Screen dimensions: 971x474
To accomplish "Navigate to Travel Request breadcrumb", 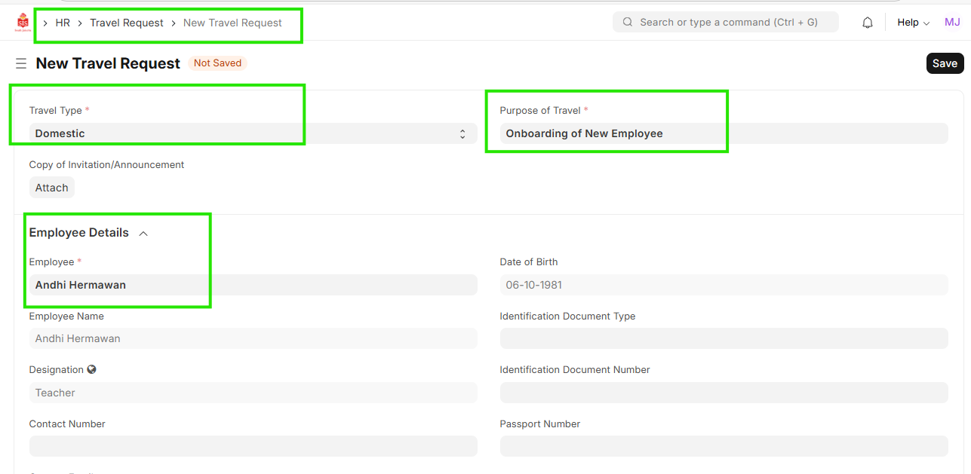I will [x=127, y=23].
